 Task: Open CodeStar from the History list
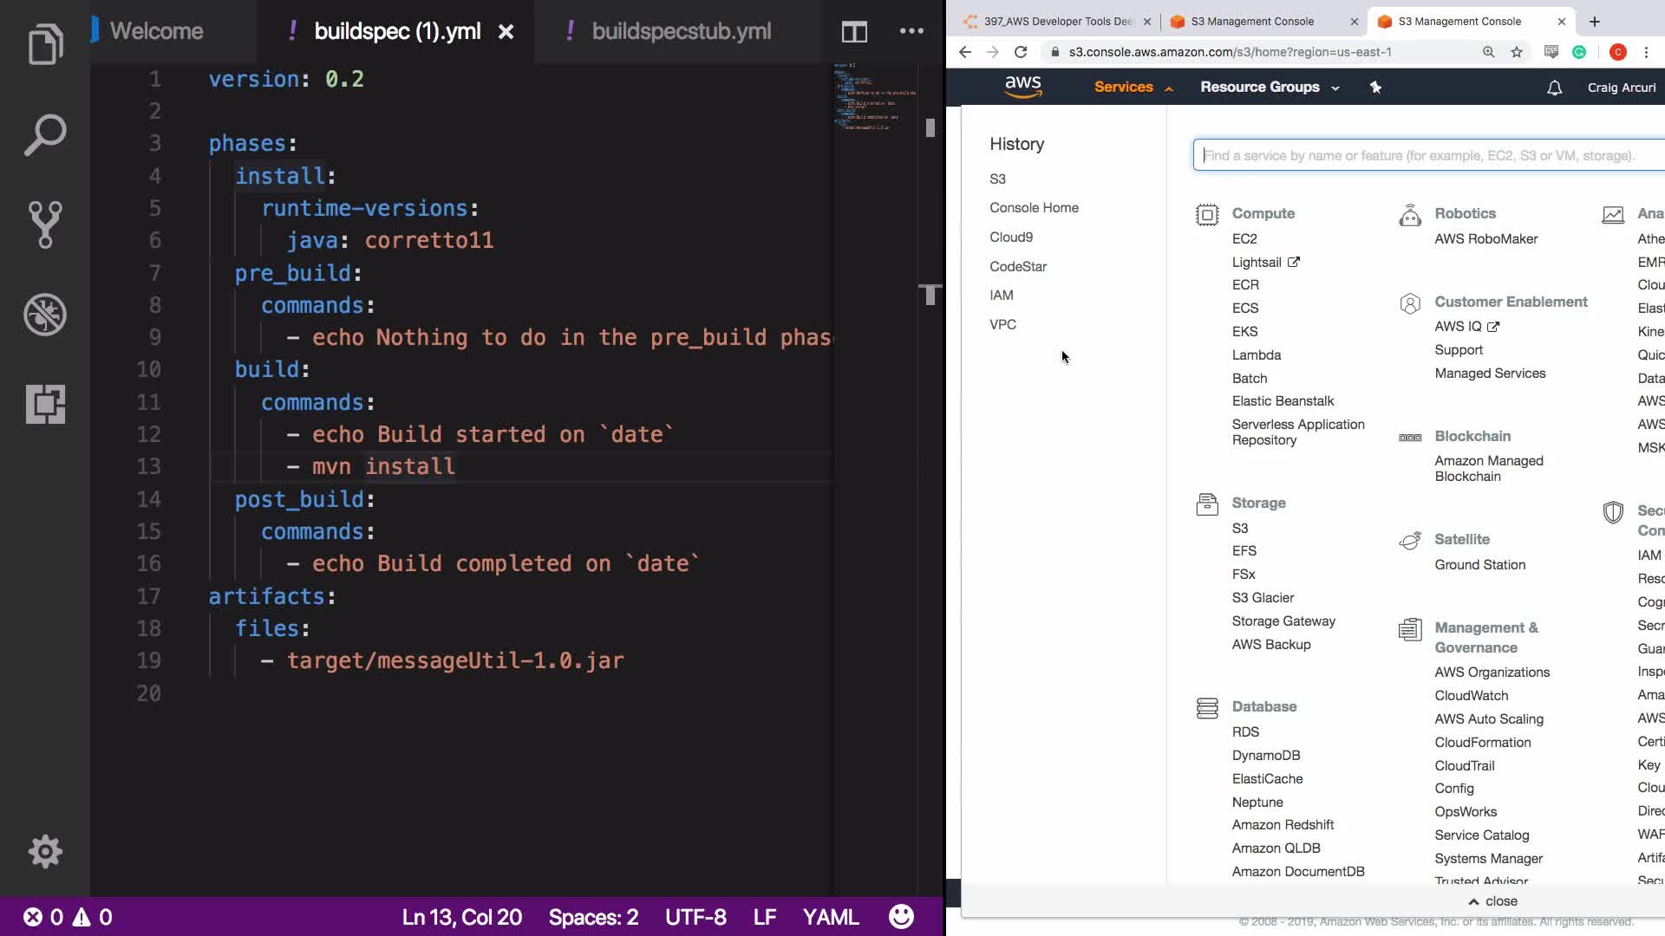coord(1018,267)
